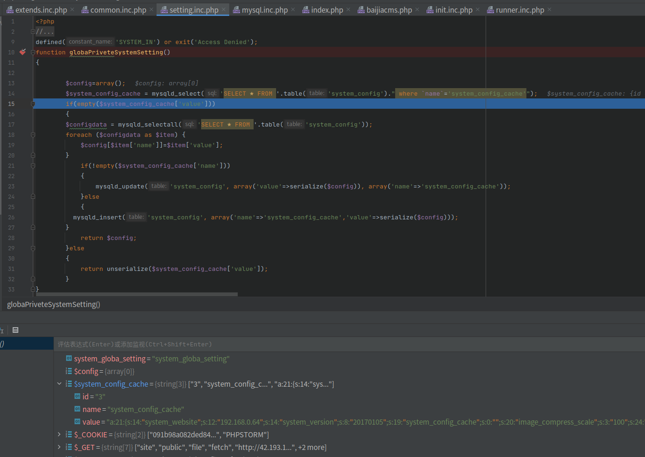Click the globaPriveteSystemSetting() breadcrumb
The height and width of the screenshot is (457, 645).
pyautogui.click(x=53, y=304)
